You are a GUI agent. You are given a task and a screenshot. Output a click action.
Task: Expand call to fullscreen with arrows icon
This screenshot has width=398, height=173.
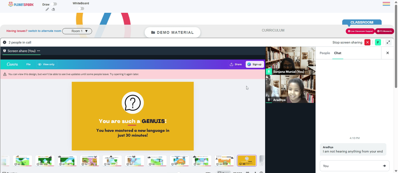388,42
